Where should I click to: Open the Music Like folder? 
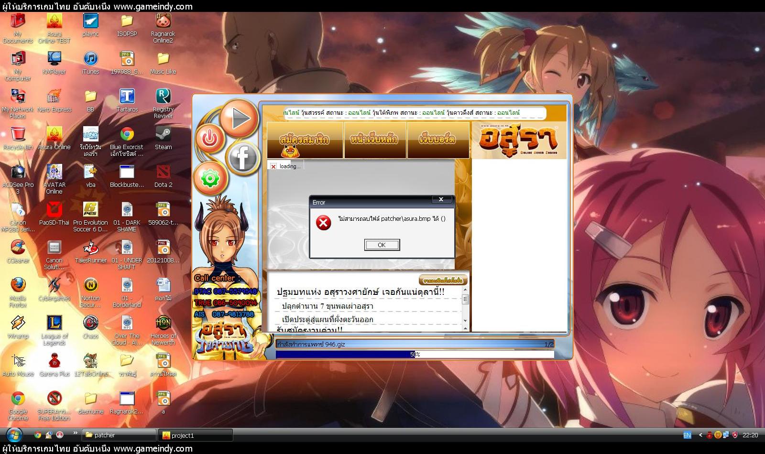point(163,63)
